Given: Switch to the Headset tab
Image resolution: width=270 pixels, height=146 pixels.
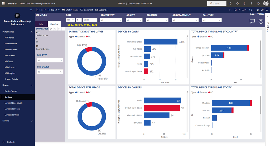Looking at the screenshot, I should (x=54, y=24).
